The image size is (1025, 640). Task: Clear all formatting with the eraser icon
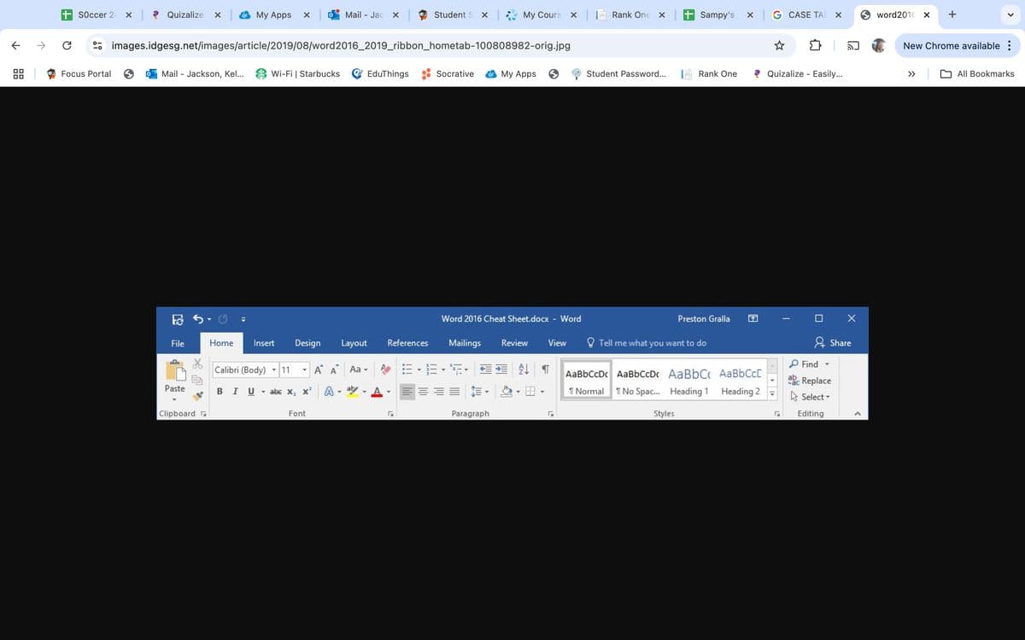click(x=386, y=369)
